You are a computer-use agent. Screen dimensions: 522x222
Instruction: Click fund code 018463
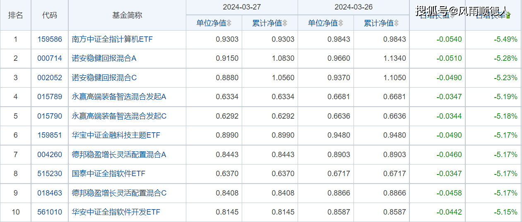(x=50, y=193)
